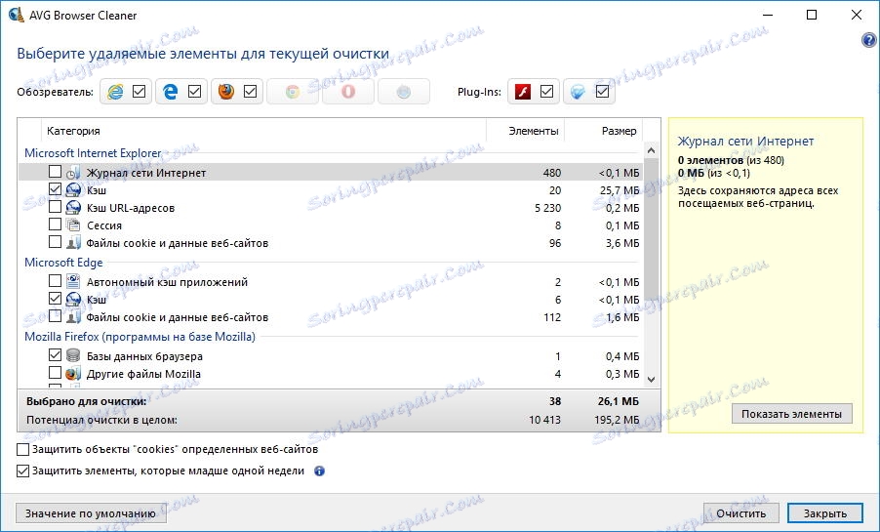Image resolution: width=880 pixels, height=532 pixels.
Task: Select the Microsoft Edge group header
Action: coord(63,263)
